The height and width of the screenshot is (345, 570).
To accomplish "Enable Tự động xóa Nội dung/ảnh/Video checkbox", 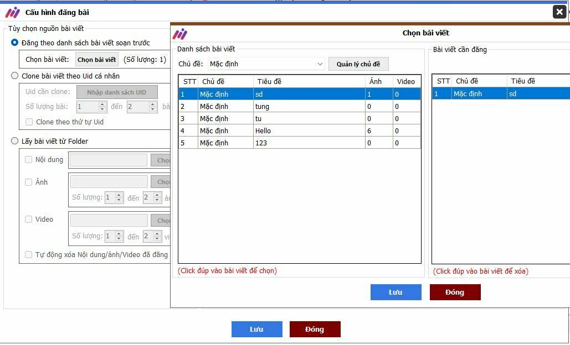I will pos(29,255).
